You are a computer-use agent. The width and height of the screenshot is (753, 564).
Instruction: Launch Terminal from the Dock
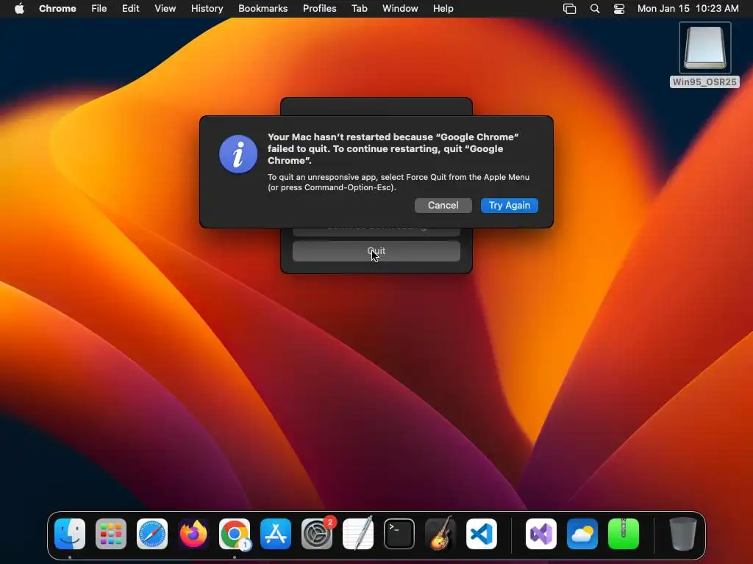pyautogui.click(x=399, y=534)
